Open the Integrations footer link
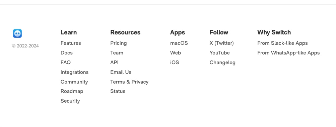Screen dimensions: 336x127 pos(75,72)
